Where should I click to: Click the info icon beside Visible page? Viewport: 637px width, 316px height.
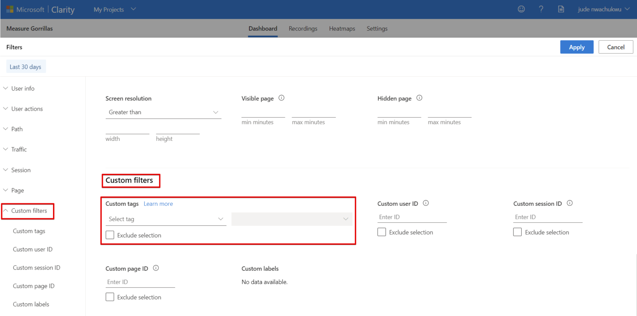pos(281,98)
